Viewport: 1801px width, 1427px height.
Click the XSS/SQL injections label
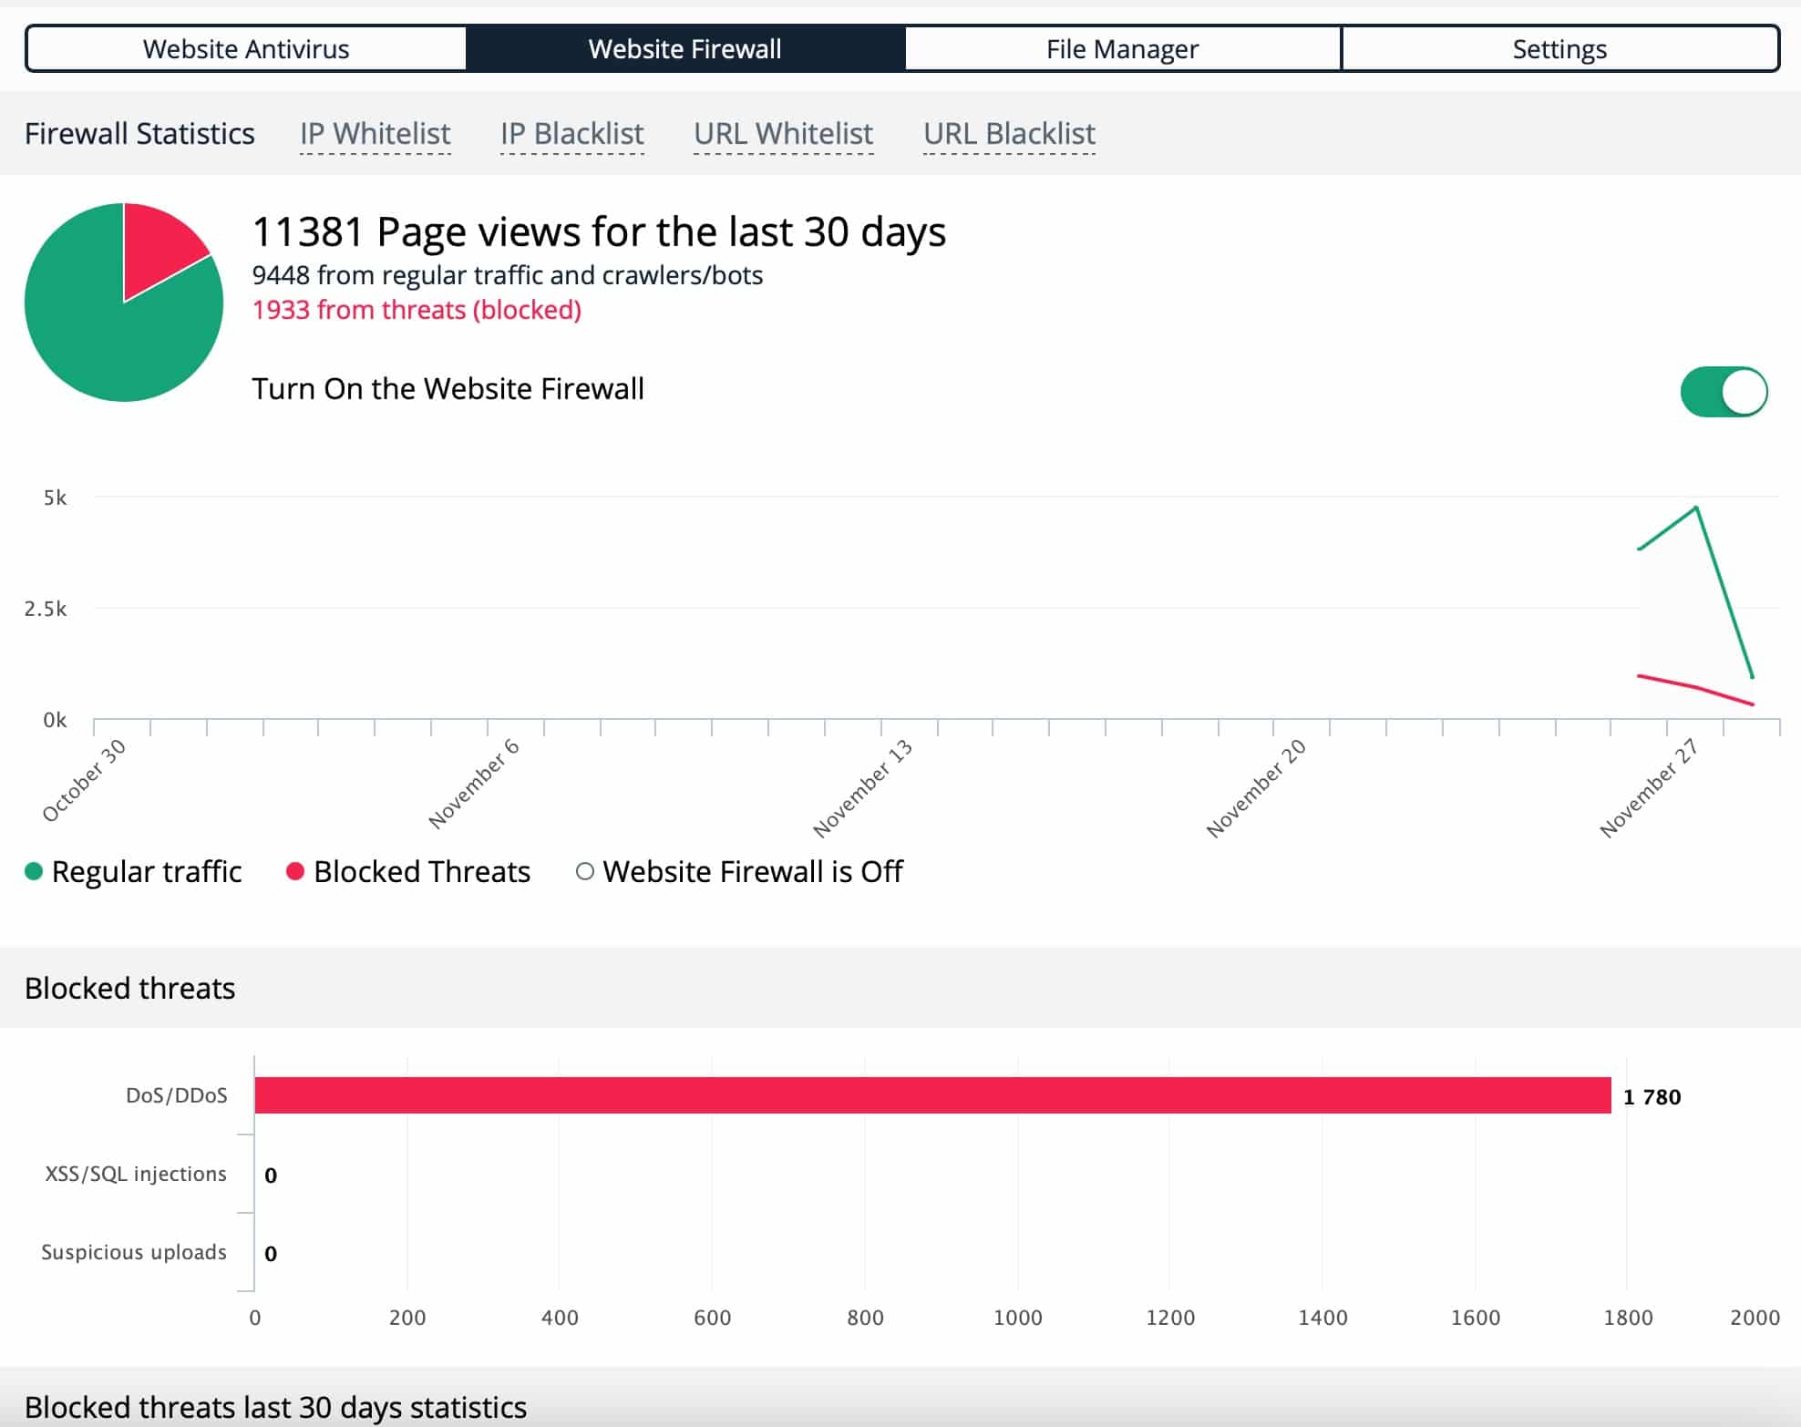pos(136,1174)
